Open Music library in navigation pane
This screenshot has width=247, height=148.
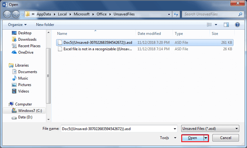20,78
